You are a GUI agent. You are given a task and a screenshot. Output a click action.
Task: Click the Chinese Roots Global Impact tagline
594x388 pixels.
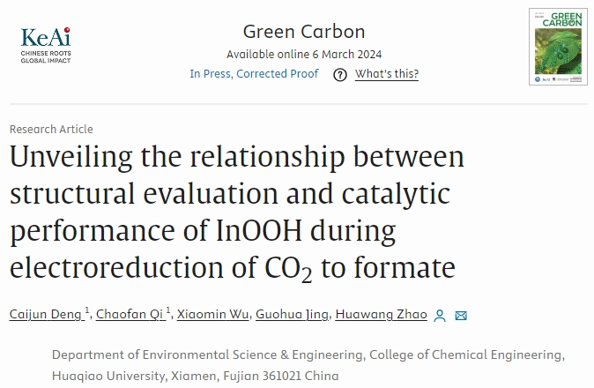46,56
